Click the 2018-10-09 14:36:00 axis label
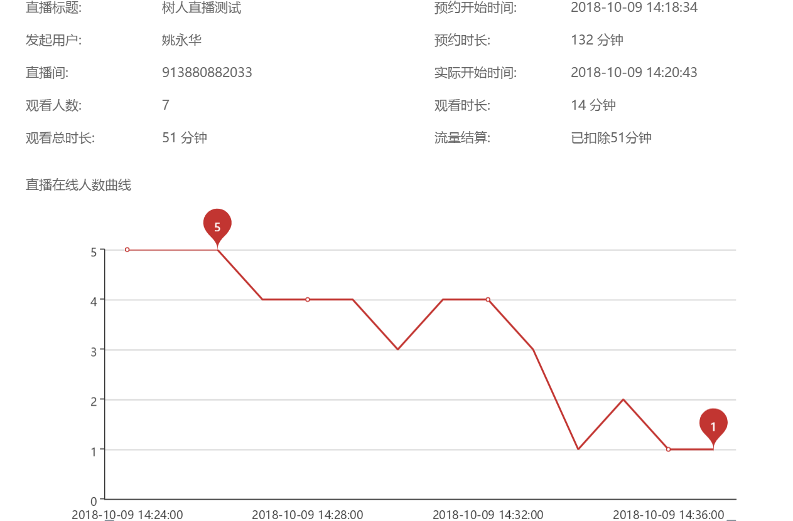The image size is (793, 521). [668, 515]
